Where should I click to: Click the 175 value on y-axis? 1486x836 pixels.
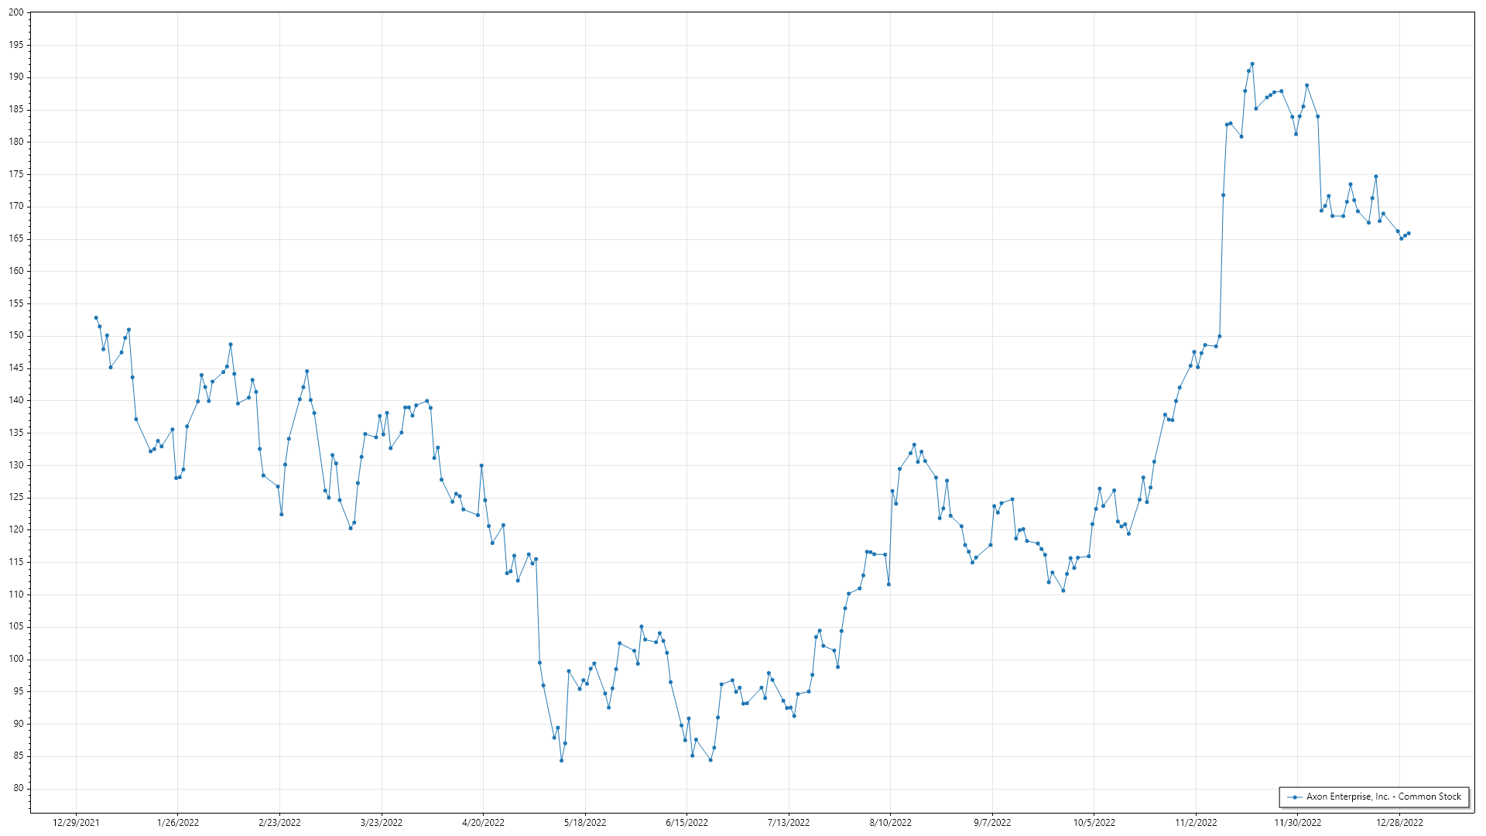(x=16, y=174)
